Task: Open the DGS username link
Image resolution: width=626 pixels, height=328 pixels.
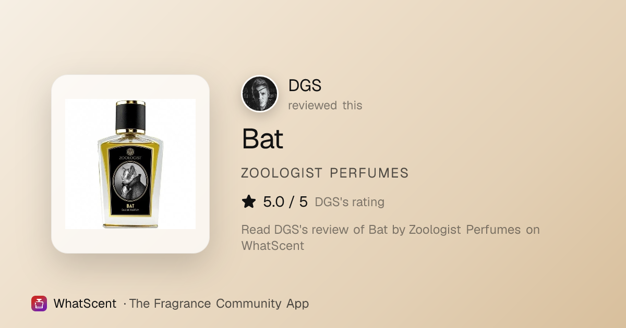Action: tap(305, 85)
